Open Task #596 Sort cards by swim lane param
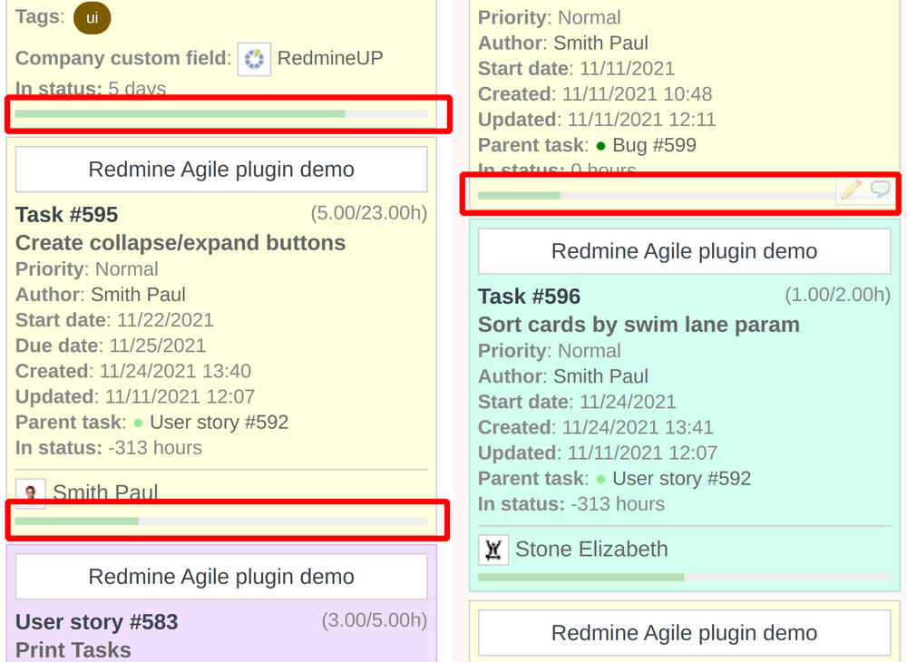The height and width of the screenshot is (662, 907). click(638, 324)
